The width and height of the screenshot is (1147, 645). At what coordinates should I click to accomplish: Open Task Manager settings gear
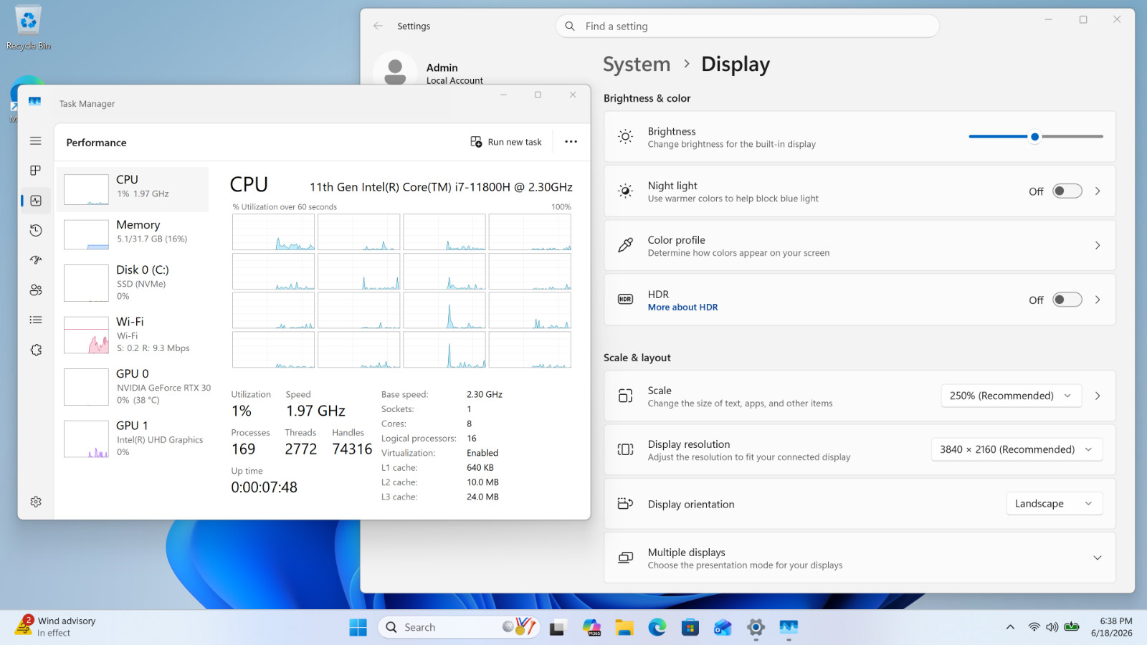(36, 502)
